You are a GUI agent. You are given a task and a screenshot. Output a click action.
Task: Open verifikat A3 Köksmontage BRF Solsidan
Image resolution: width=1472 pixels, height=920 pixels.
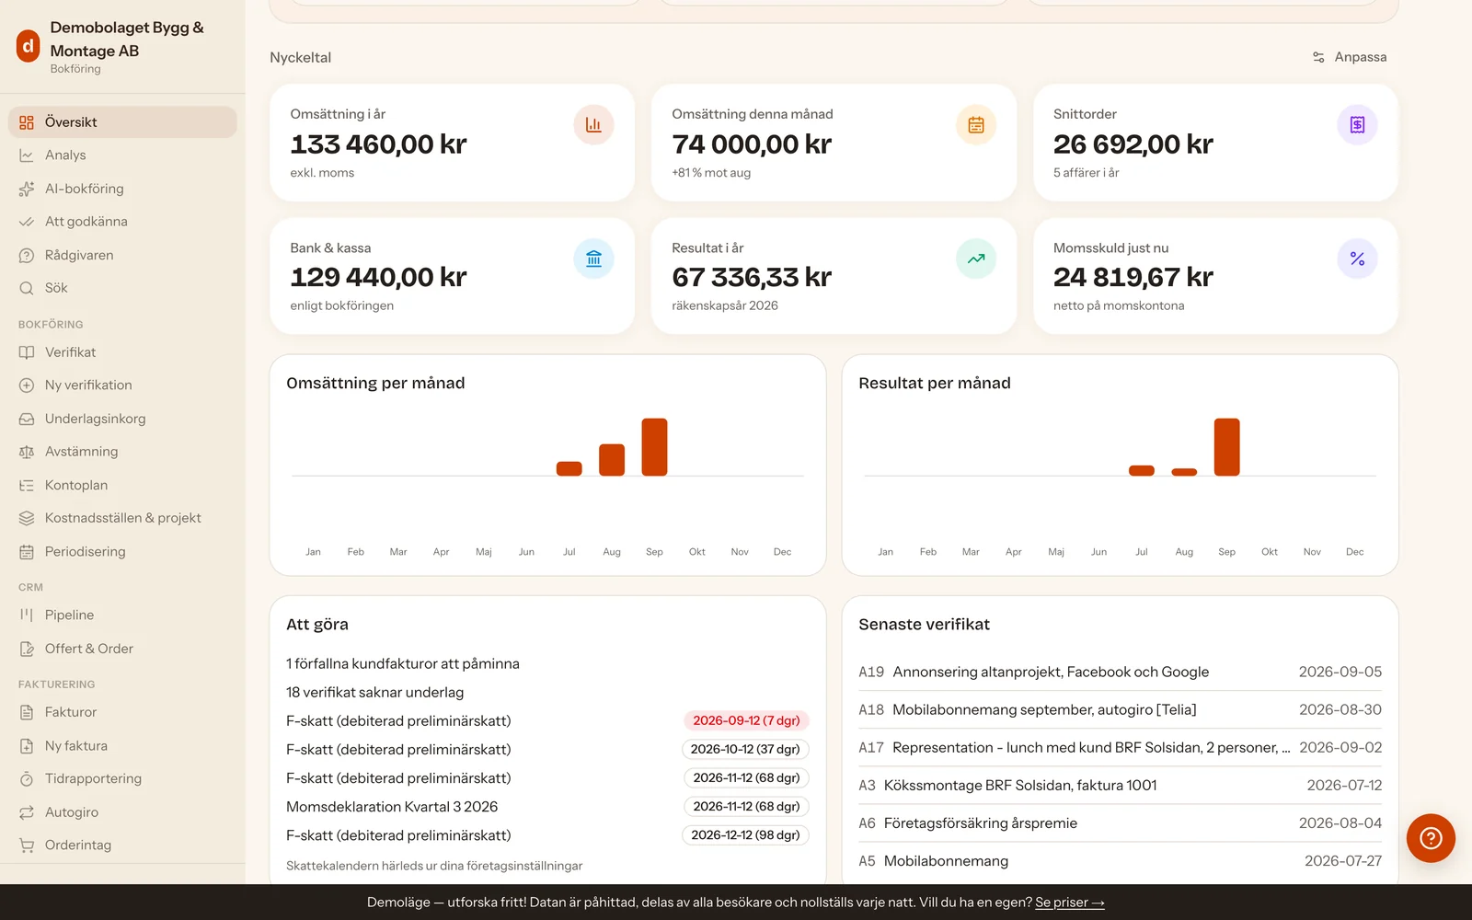click(x=1120, y=785)
